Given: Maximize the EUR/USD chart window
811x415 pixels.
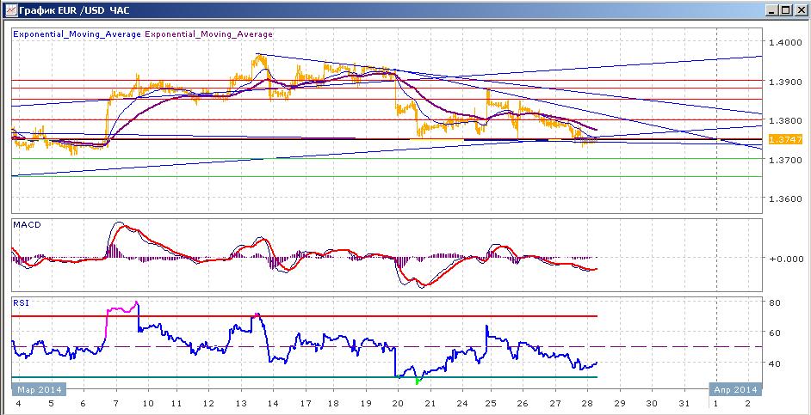Looking at the screenshot, I should coord(786,9).
